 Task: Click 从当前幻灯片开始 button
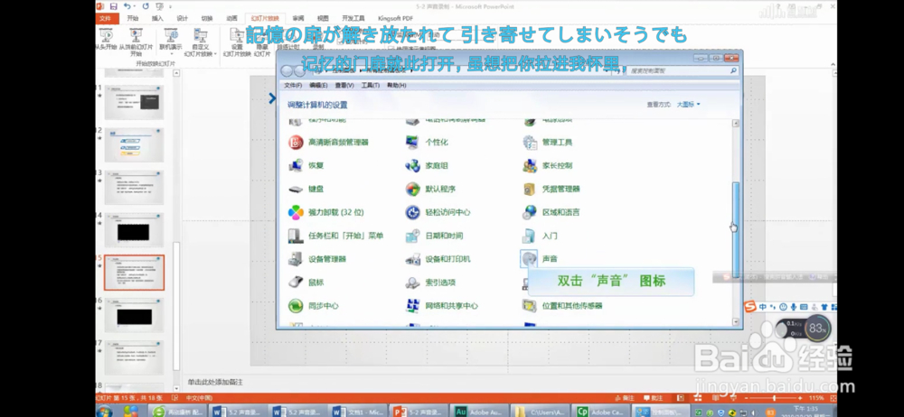pos(137,42)
